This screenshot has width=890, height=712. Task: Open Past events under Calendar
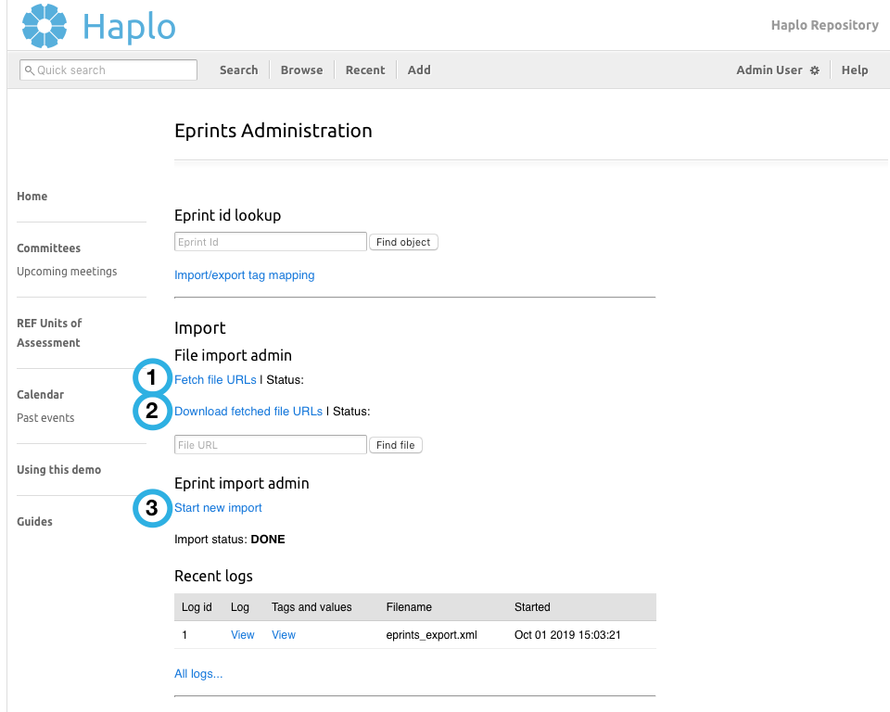click(x=44, y=417)
